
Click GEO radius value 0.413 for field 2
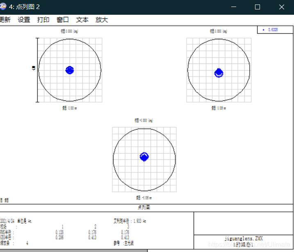[92, 237]
